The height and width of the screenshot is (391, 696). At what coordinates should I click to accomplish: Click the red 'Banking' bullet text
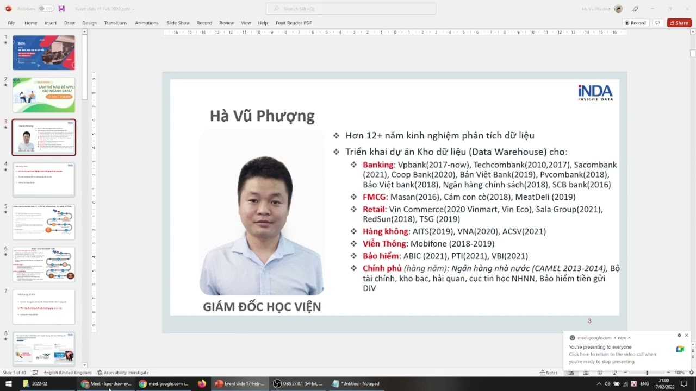(x=378, y=165)
